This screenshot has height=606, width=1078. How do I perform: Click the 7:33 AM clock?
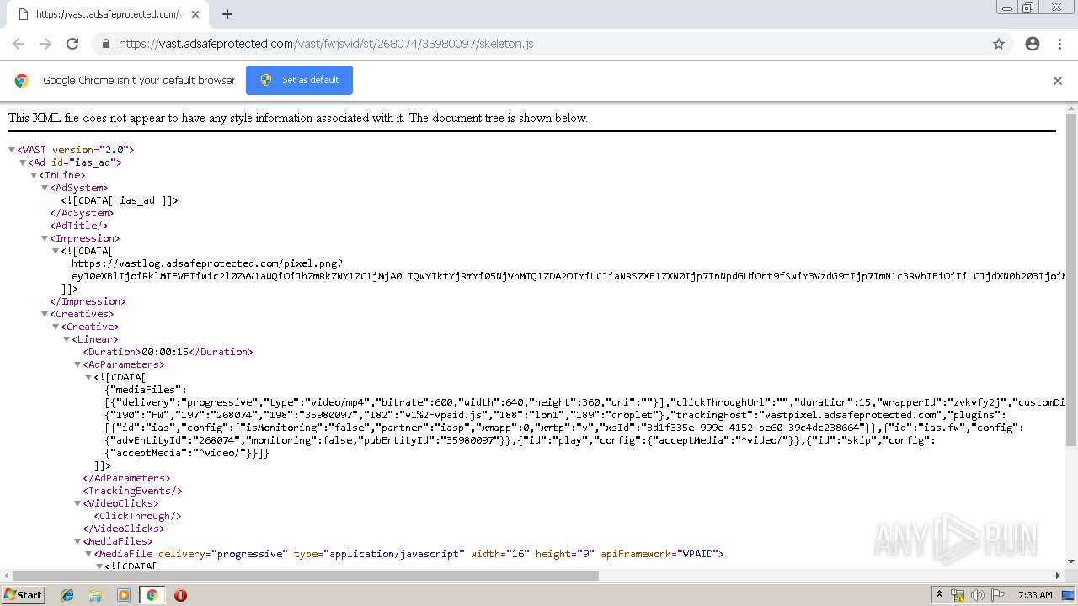pyautogui.click(x=1035, y=595)
